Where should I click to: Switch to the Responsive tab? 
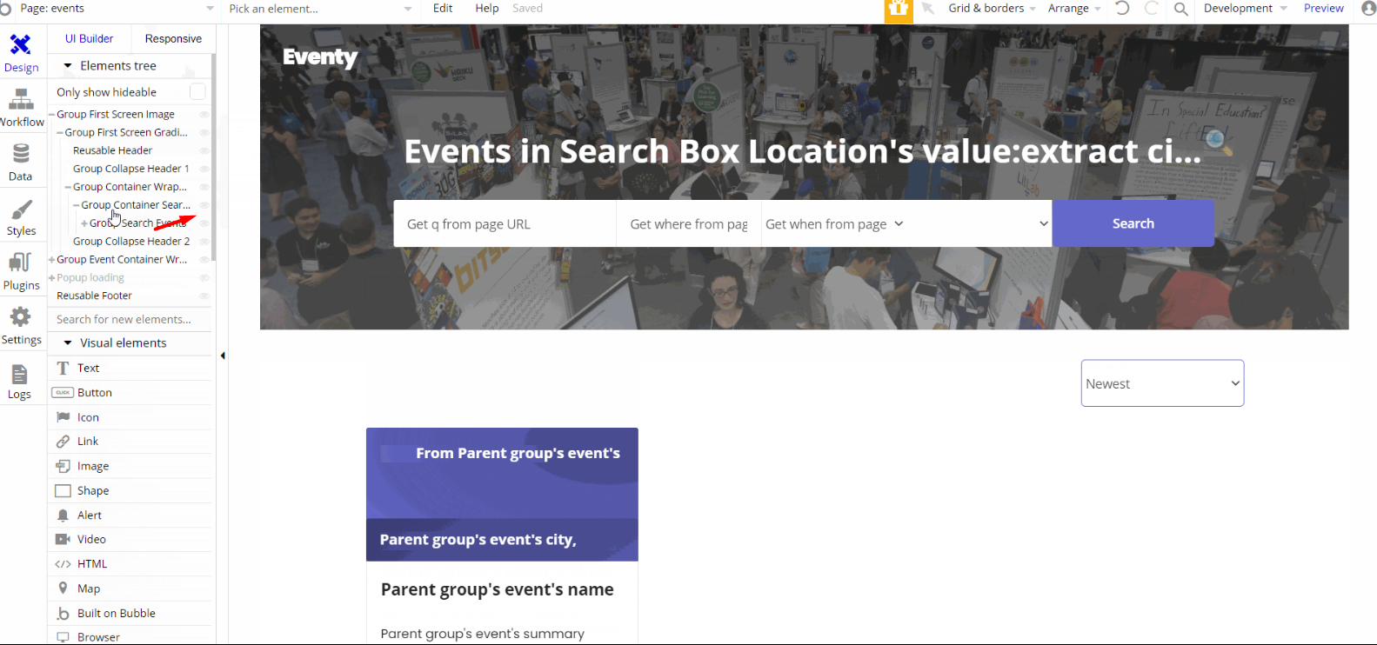pyautogui.click(x=173, y=38)
